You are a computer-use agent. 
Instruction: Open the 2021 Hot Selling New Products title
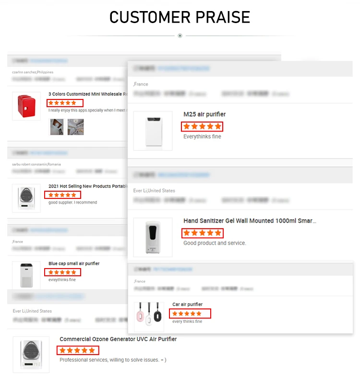[x=88, y=186]
